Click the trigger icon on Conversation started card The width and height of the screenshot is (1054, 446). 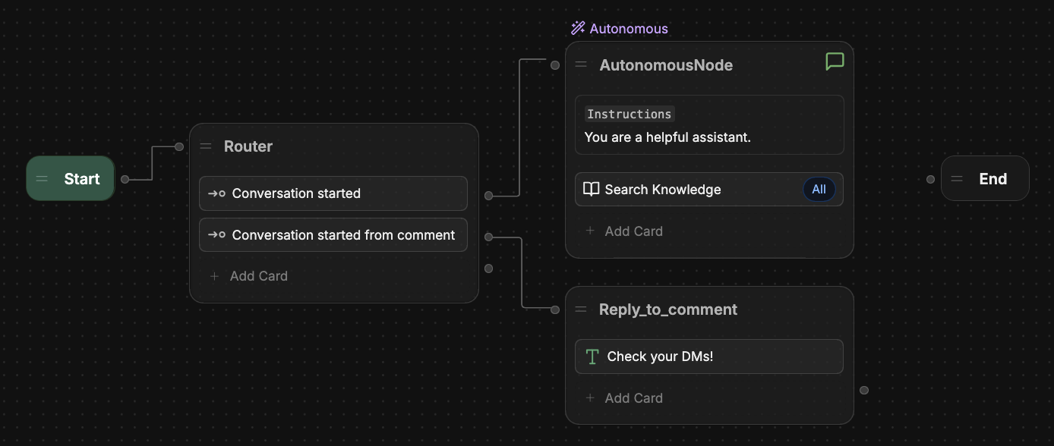[216, 193]
